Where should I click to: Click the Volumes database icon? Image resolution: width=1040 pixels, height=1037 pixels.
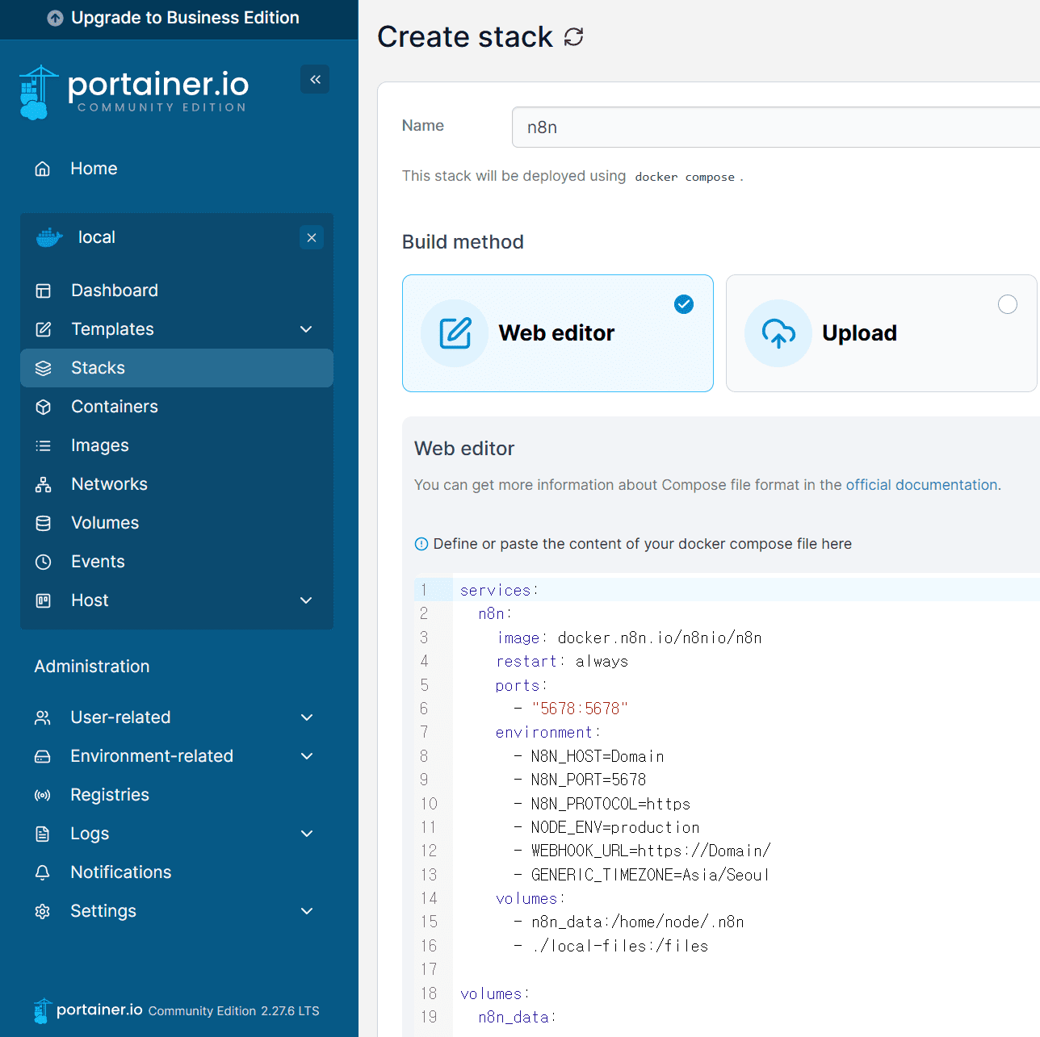[x=44, y=523]
